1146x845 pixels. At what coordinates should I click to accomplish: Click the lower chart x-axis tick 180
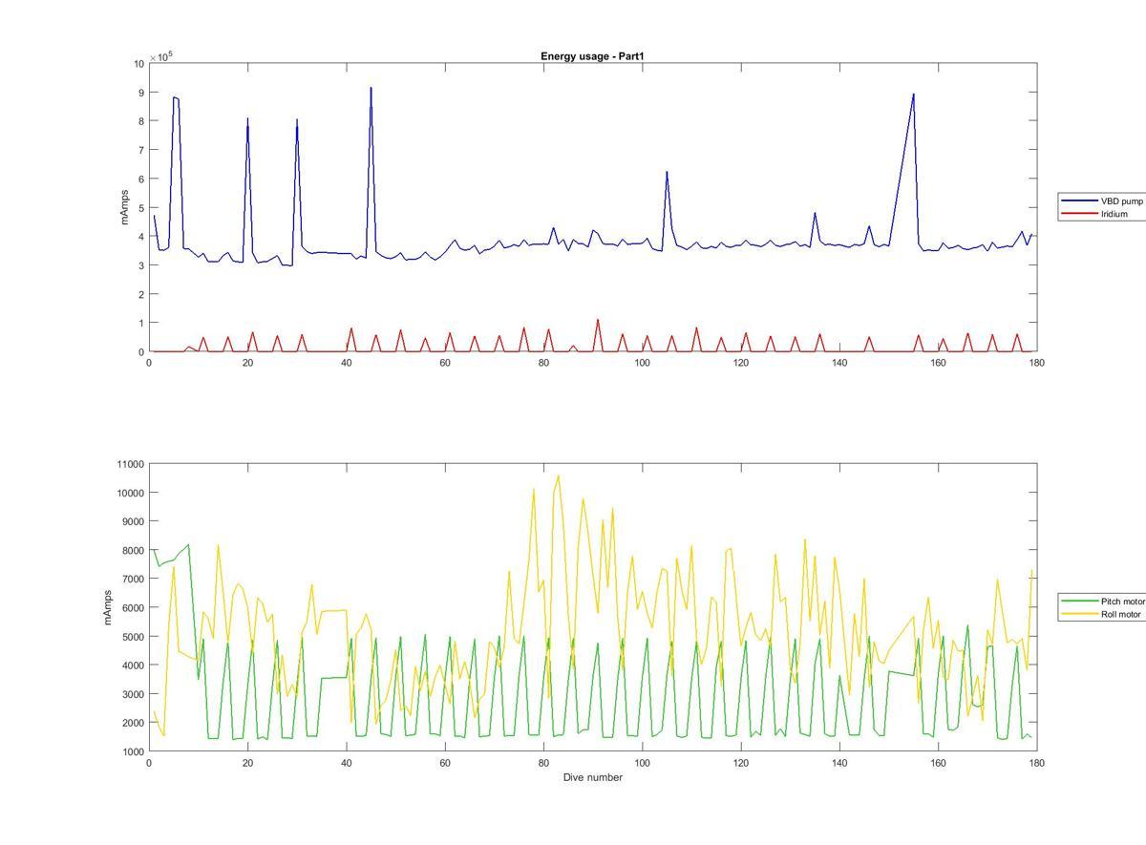tap(1037, 763)
